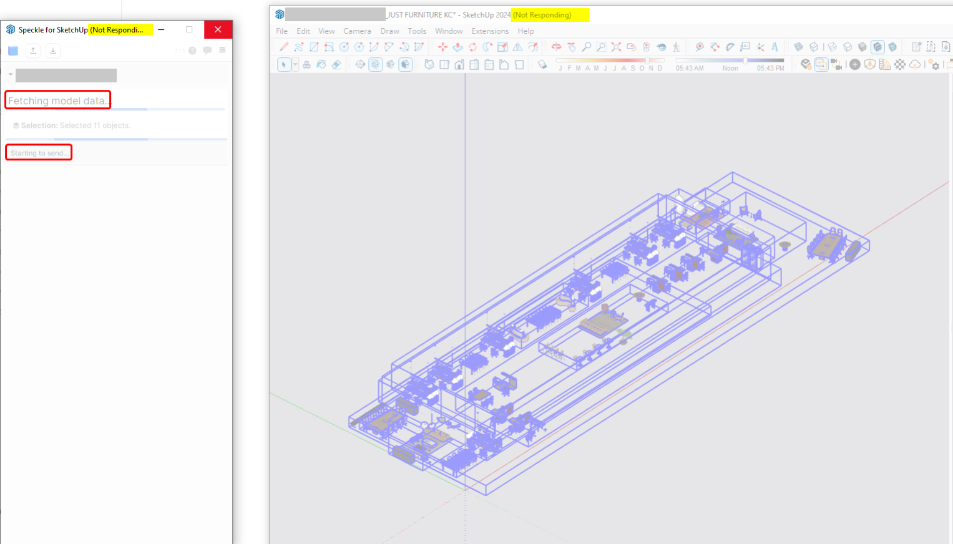Toggle the Iso standard view button
The width and height of the screenshot is (953, 544).
429,64
